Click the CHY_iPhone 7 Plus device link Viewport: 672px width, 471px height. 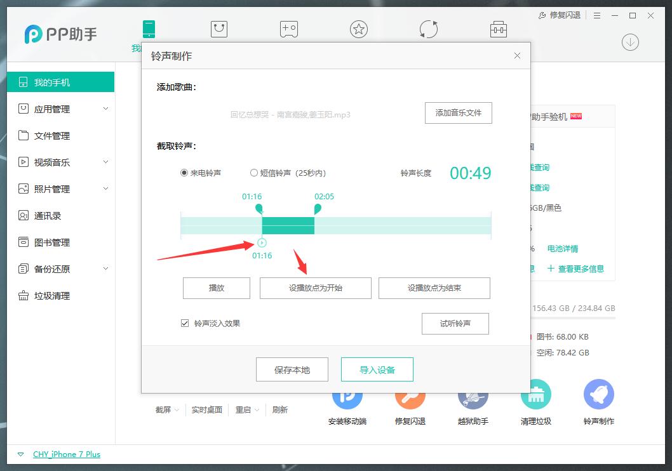pyautogui.click(x=66, y=454)
